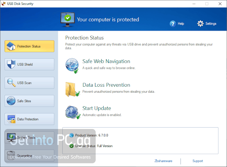Switch to the USB Scan section
Screen dimensions: 227x167
[29, 83]
